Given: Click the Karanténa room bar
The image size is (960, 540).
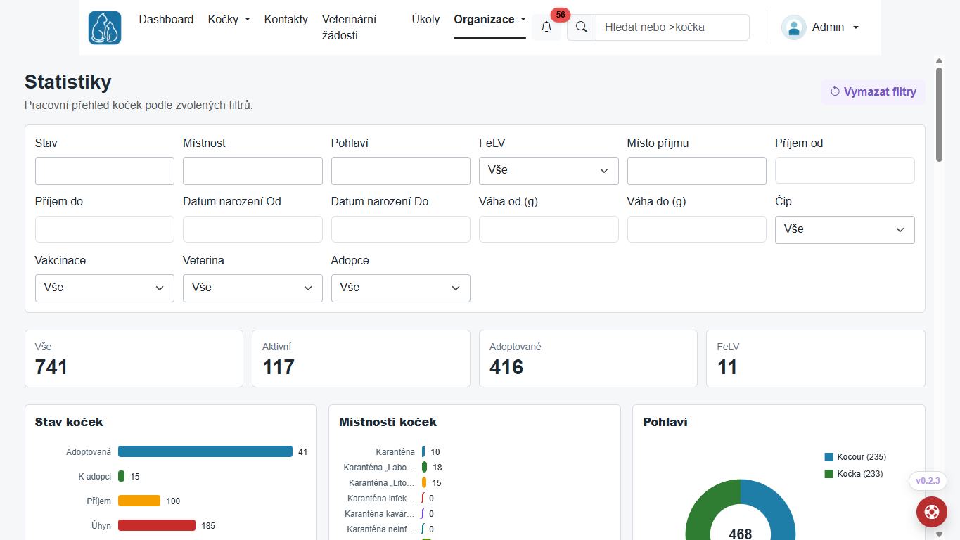Looking at the screenshot, I should pyautogui.click(x=423, y=451).
